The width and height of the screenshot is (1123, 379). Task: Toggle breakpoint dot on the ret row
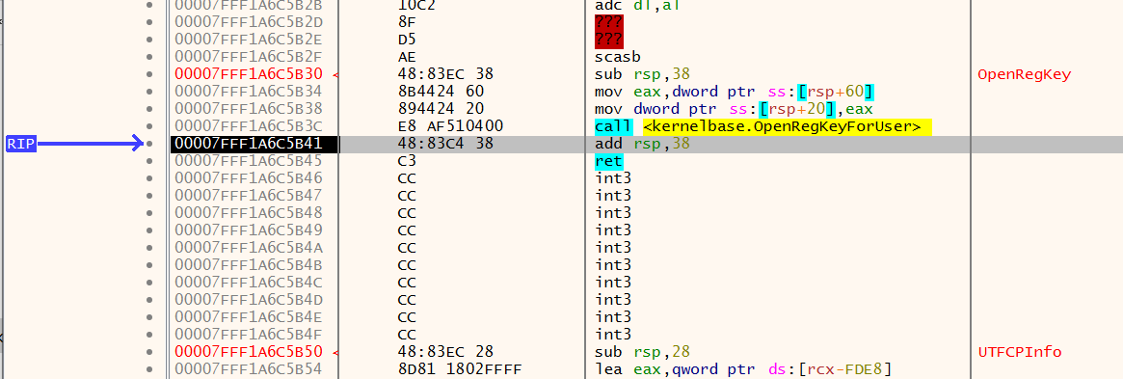(x=149, y=161)
